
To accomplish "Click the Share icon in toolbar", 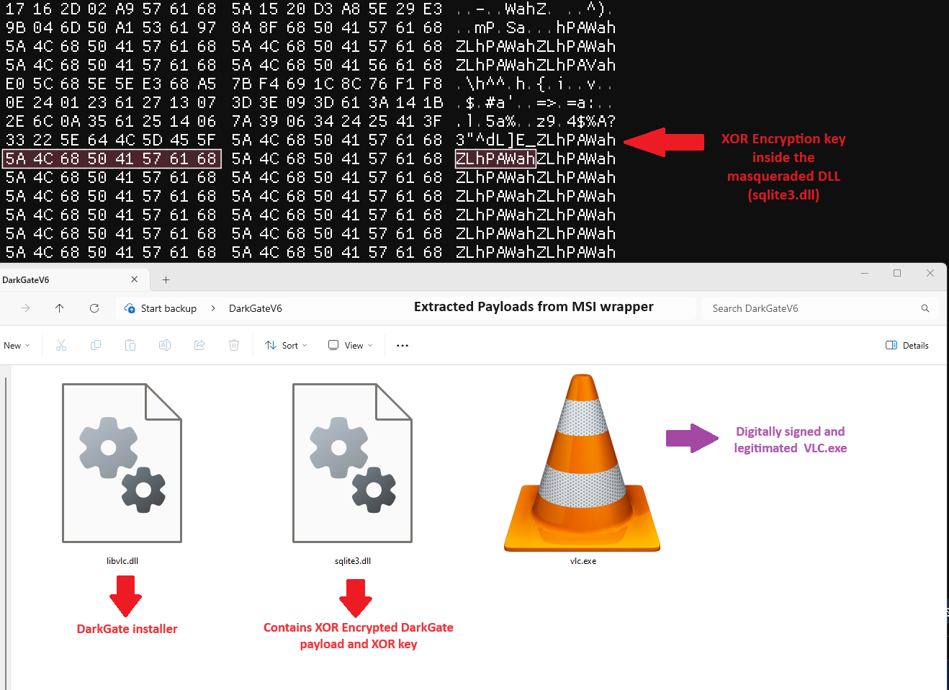I will (199, 346).
